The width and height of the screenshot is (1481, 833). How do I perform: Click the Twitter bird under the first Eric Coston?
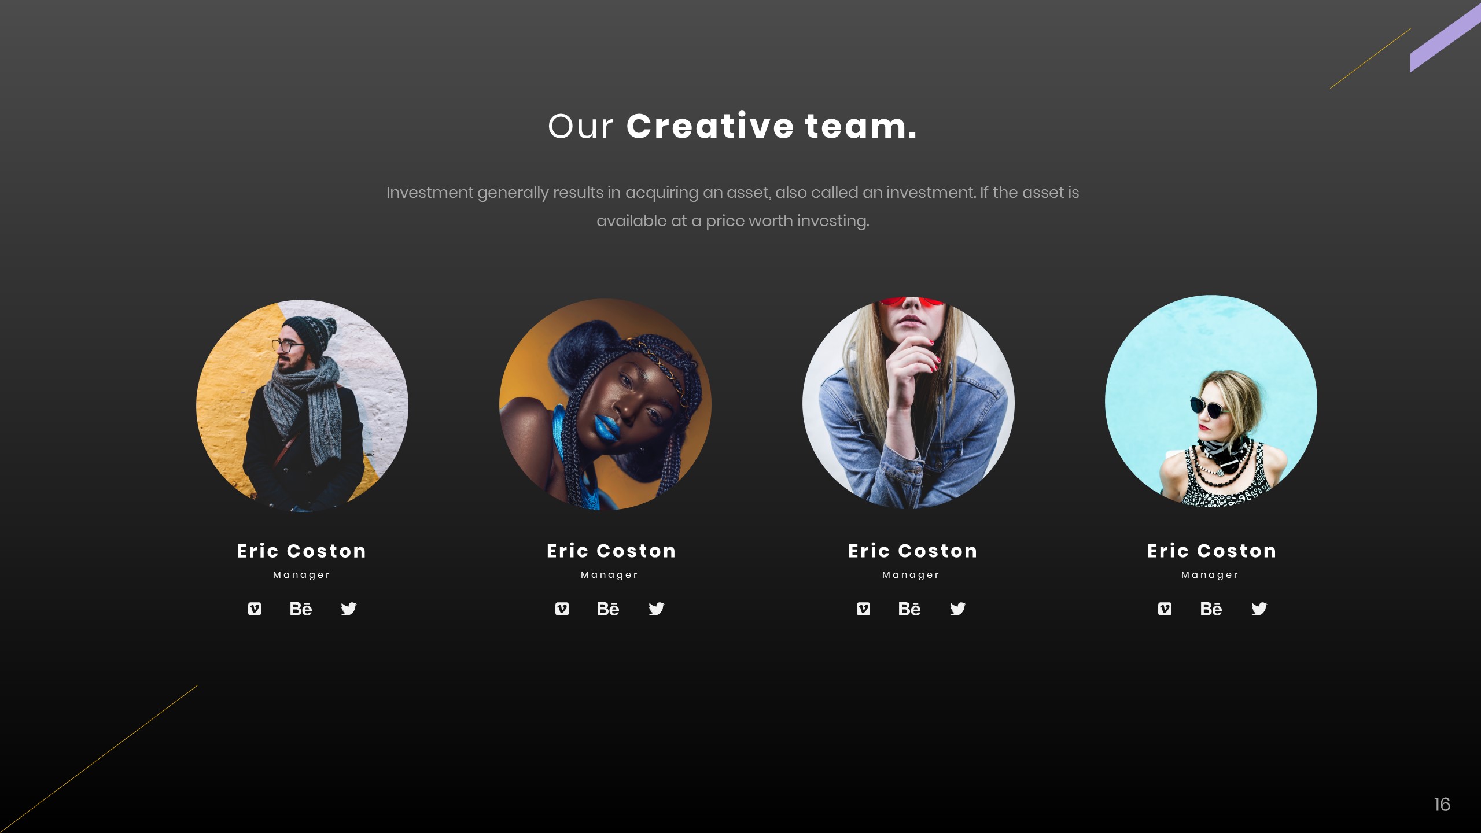[x=349, y=609]
